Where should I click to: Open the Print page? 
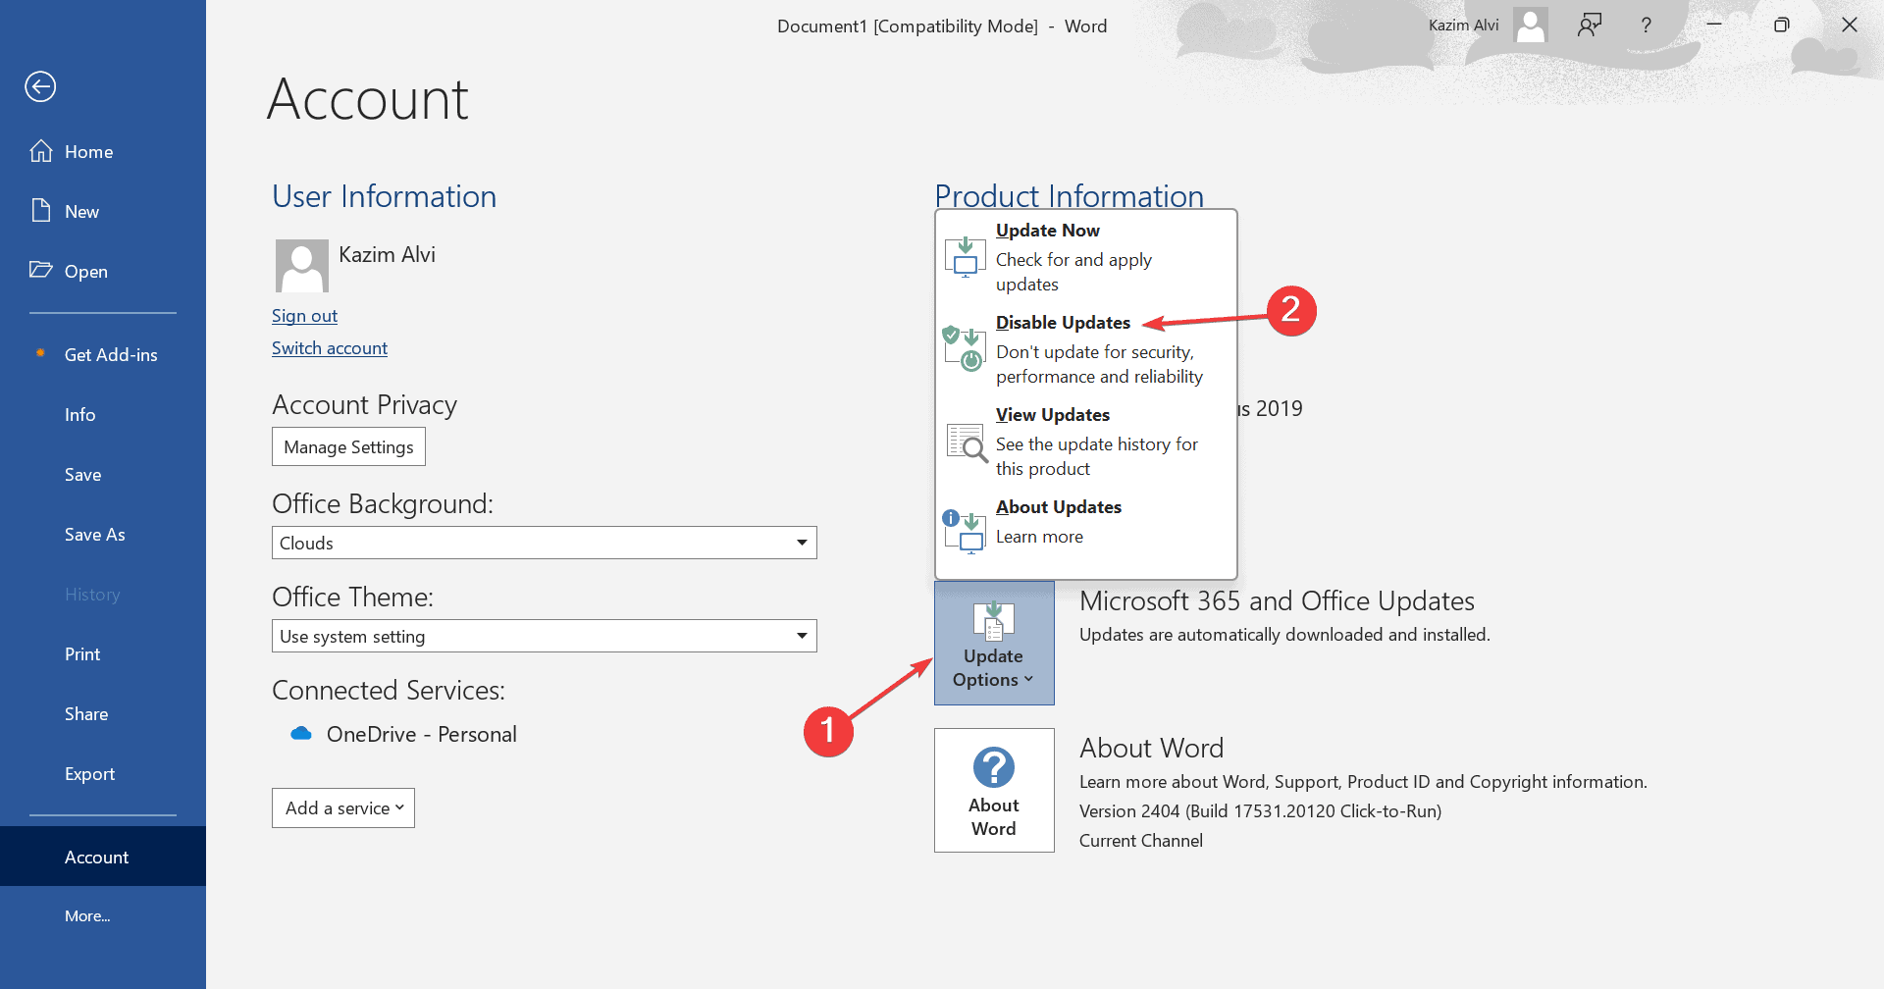(103, 653)
